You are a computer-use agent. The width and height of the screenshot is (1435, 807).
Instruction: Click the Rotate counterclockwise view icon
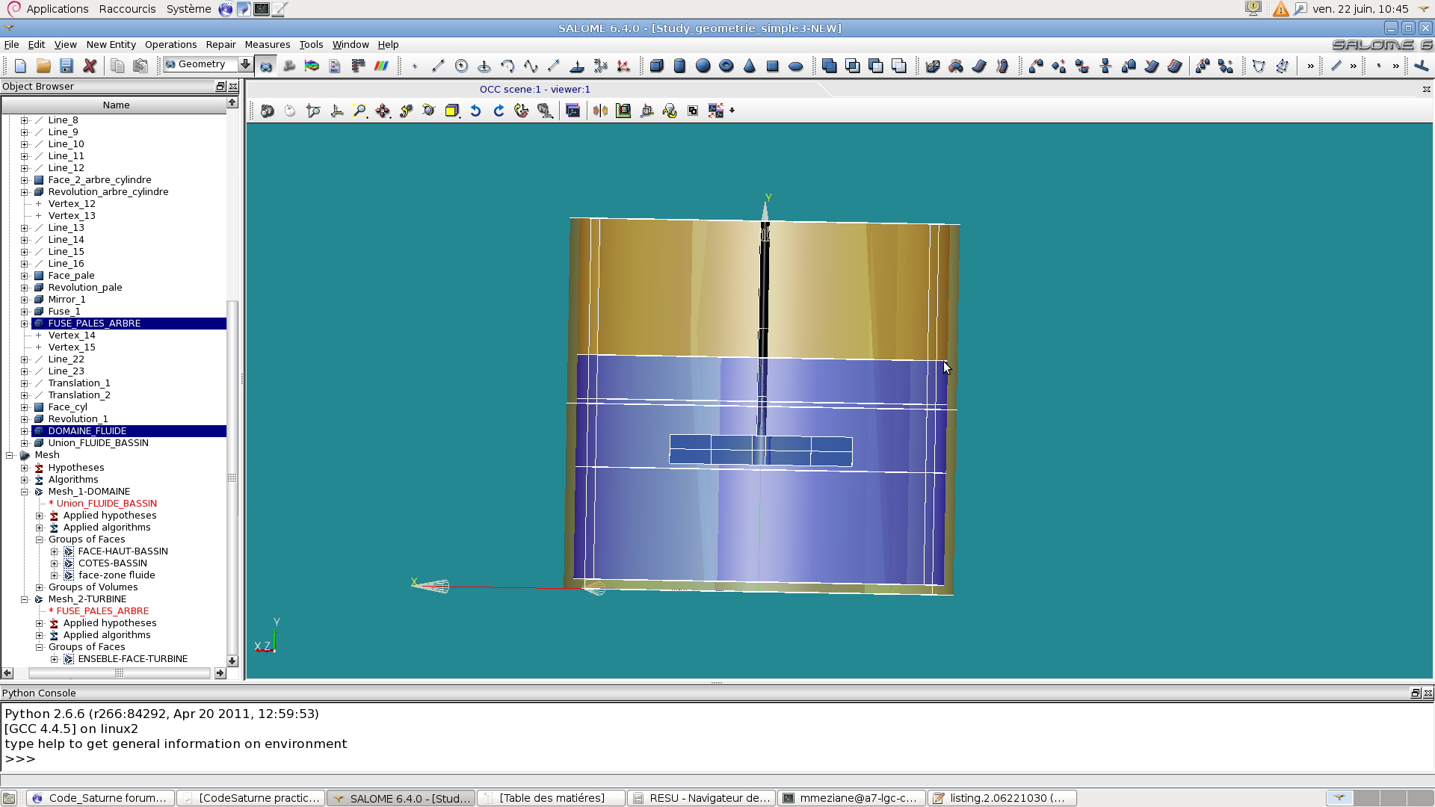(475, 111)
